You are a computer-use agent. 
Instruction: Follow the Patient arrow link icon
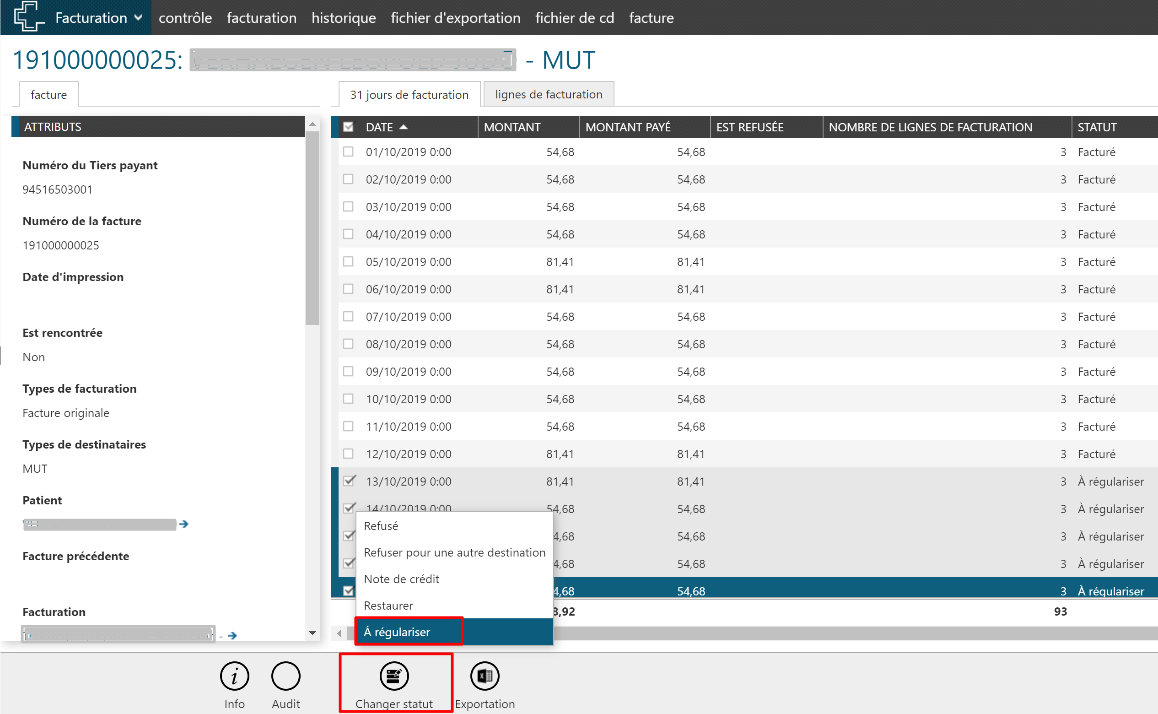184,524
